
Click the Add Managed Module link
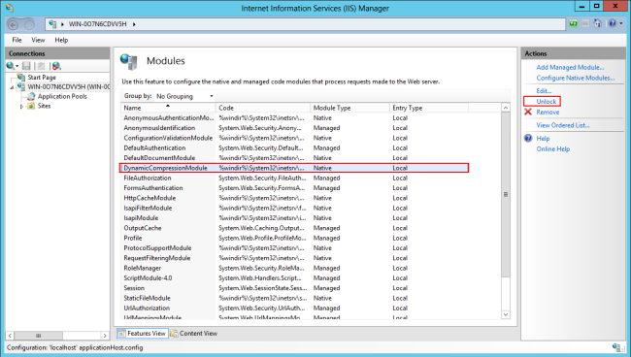click(x=570, y=68)
